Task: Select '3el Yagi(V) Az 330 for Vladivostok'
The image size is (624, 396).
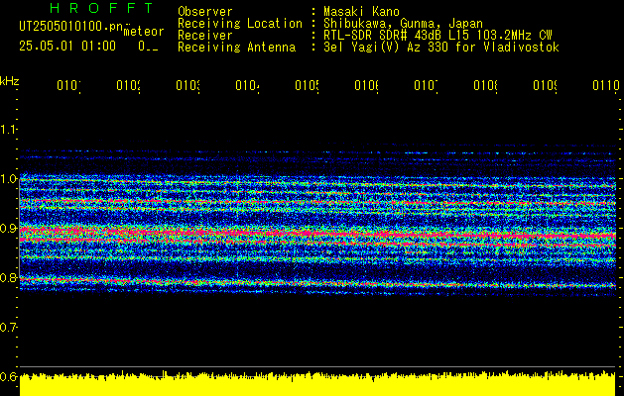Action: click(441, 48)
